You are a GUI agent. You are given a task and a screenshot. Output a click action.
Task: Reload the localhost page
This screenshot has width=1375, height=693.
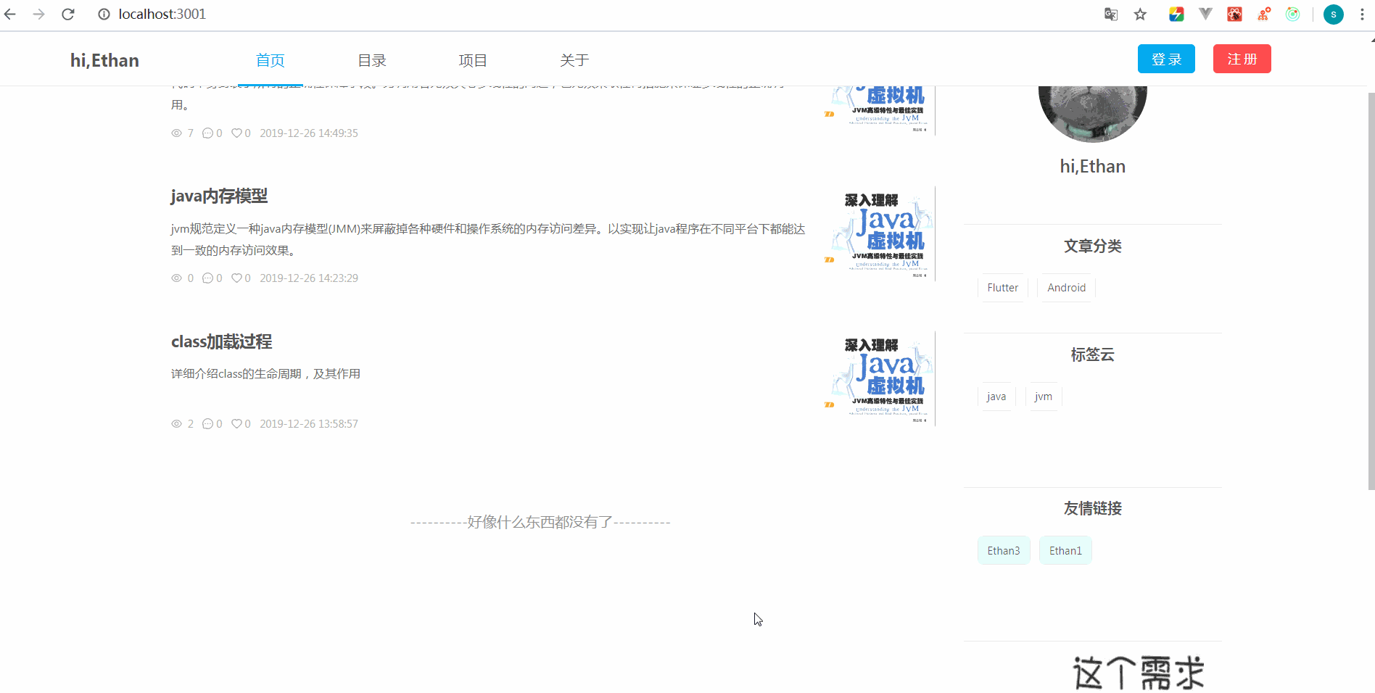click(68, 14)
